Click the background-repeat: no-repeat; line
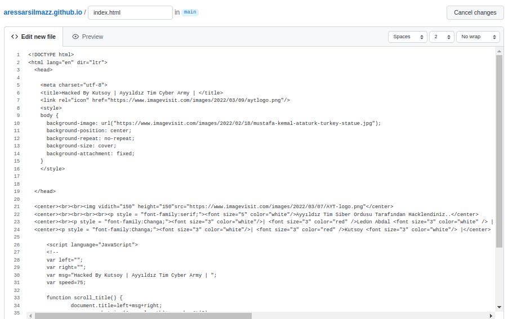 click(90, 138)
